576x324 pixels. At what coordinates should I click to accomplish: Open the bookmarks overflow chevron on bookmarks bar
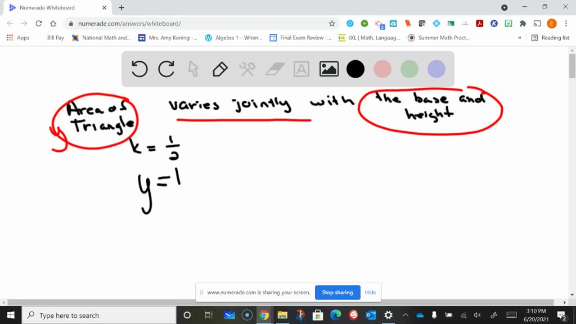tap(520, 37)
